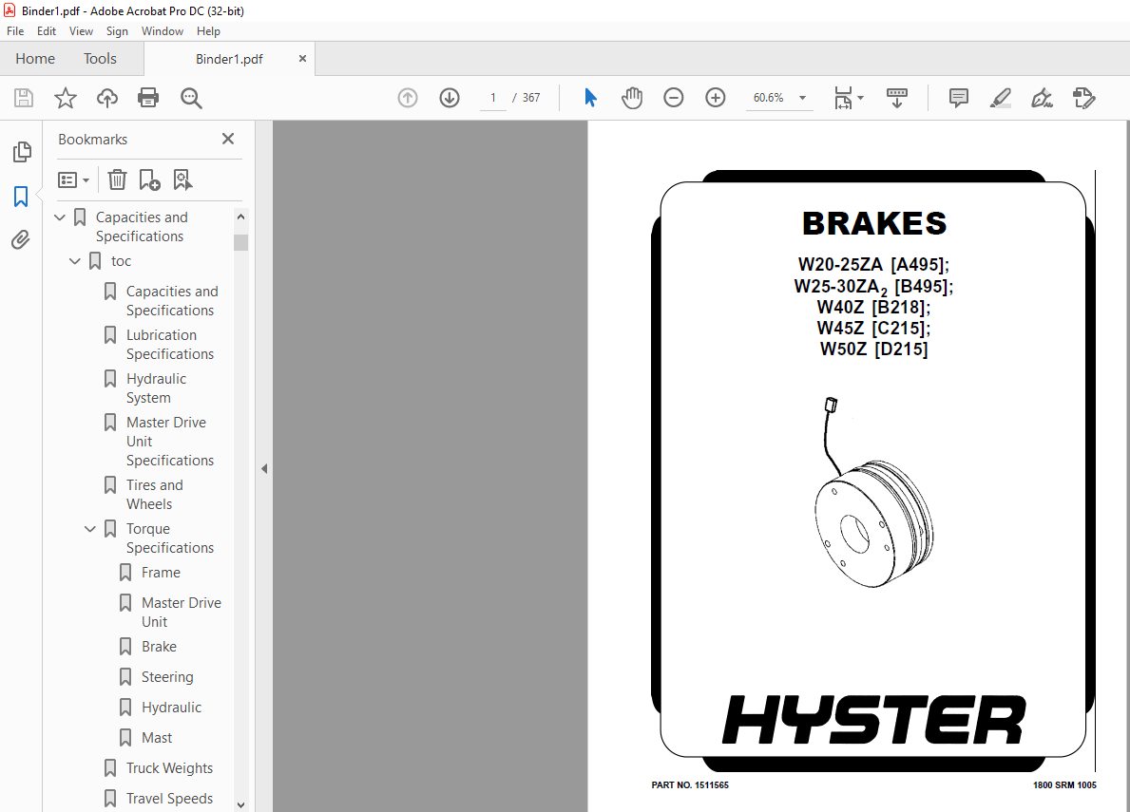Go to previous page arrow
1130x812 pixels.
pos(408,98)
